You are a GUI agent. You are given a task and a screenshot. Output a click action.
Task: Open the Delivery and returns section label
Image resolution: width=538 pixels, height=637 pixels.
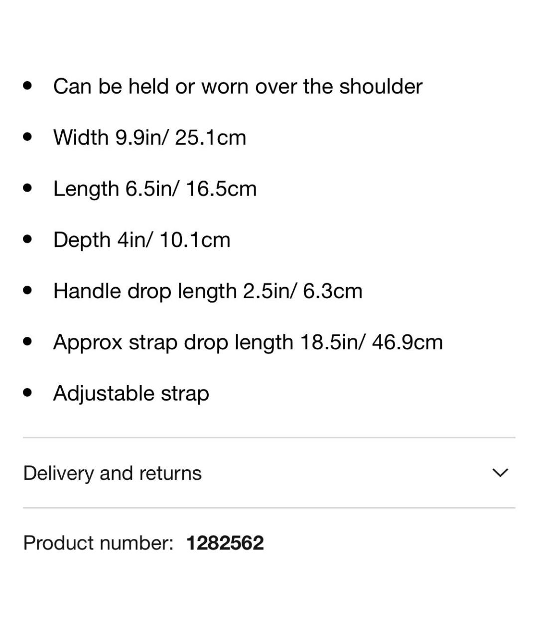(x=113, y=473)
